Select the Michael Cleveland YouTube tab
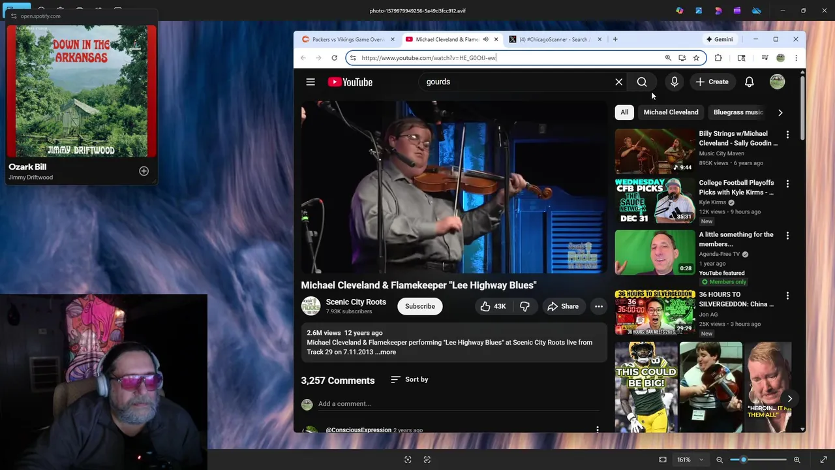Image resolution: width=835 pixels, height=470 pixels. [x=447, y=39]
